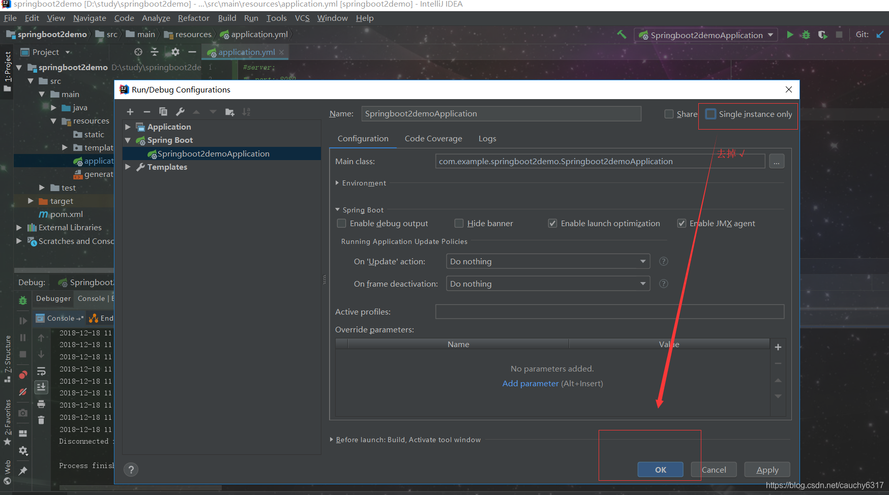Switch to Logs tab
The height and width of the screenshot is (495, 889).
click(x=487, y=139)
